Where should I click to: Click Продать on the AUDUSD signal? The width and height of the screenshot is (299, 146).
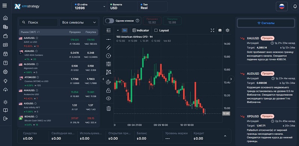pos(267,74)
